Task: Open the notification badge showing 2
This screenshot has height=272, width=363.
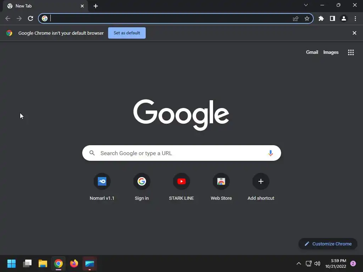Action: click(x=353, y=263)
